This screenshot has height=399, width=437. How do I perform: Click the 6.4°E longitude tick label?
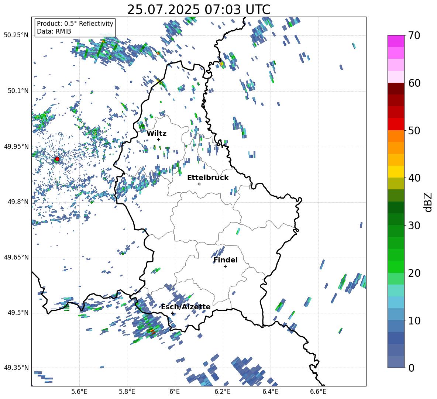coord(270,392)
